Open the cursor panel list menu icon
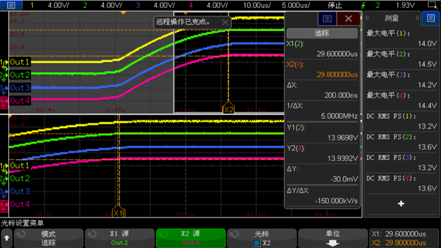This screenshot has width=441, height=248. pyautogui.click(x=327, y=18)
